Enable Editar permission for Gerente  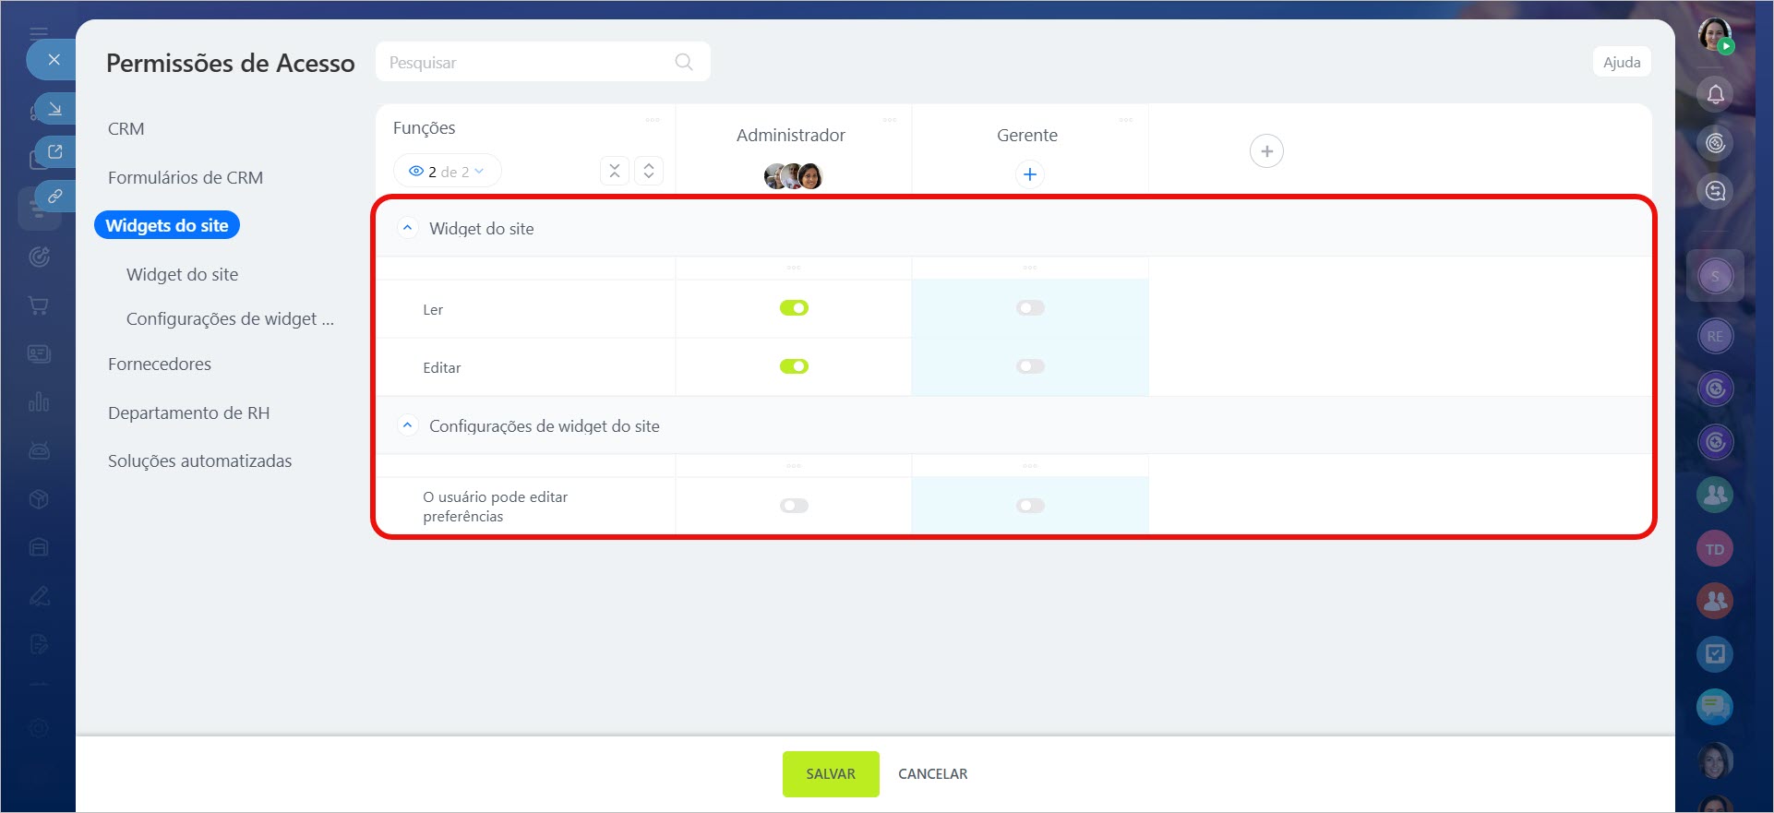point(1030,366)
